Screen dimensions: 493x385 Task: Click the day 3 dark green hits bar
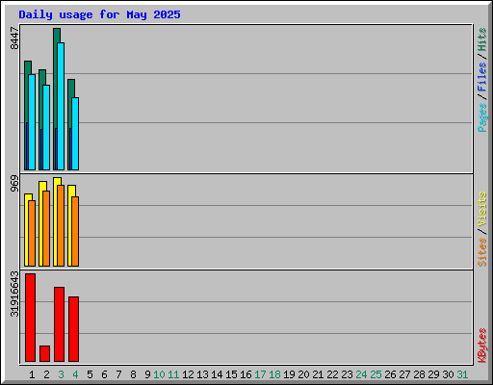tap(56, 99)
